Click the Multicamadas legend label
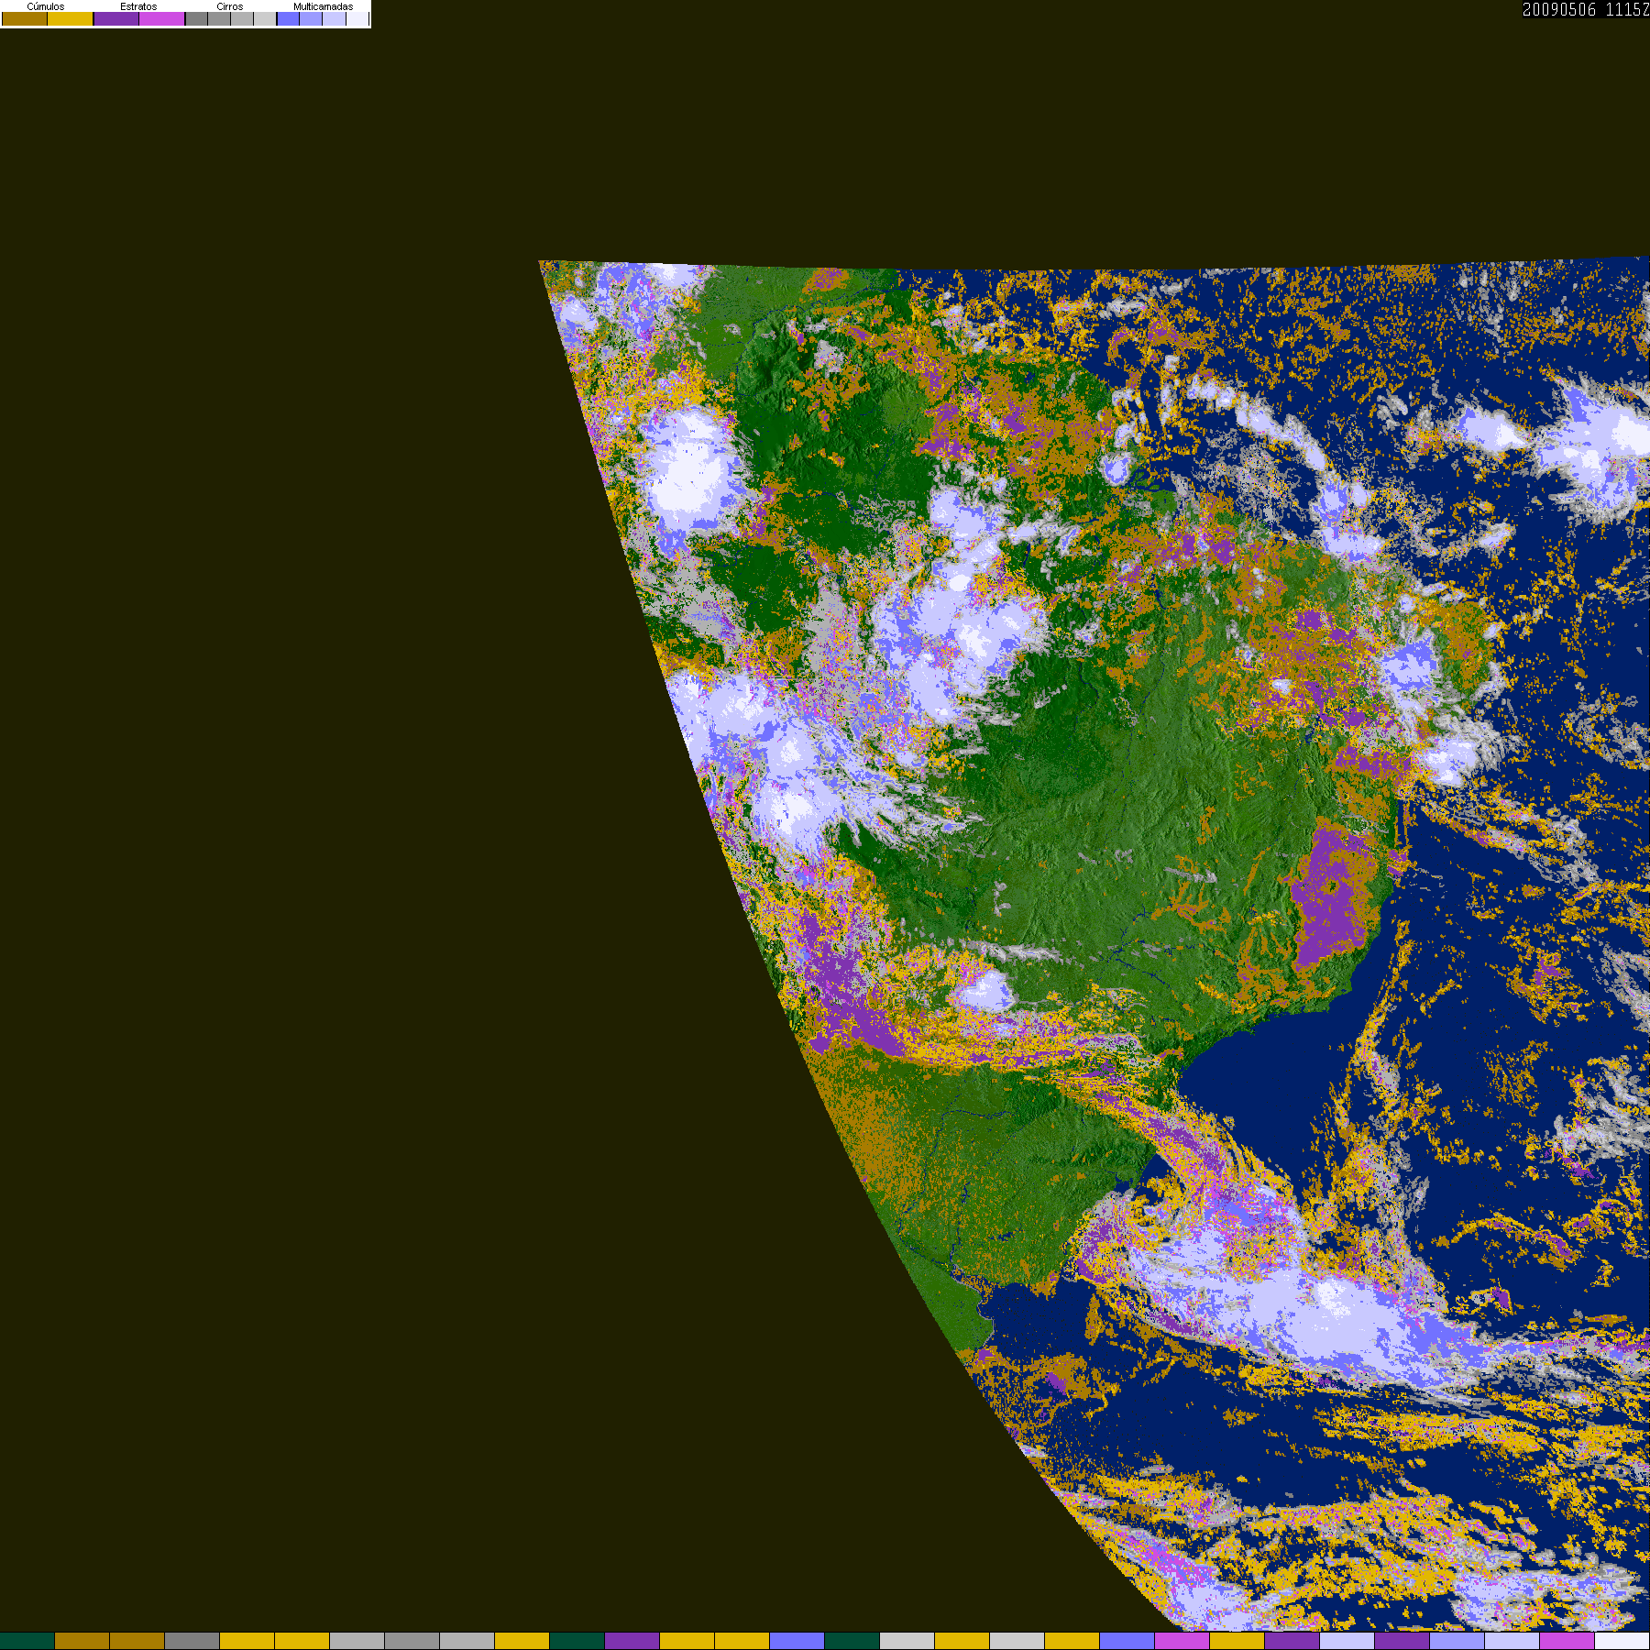Viewport: 1650px width, 1650px height. pos(324,6)
